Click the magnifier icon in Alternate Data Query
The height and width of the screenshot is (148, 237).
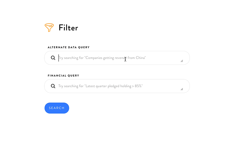53,58
